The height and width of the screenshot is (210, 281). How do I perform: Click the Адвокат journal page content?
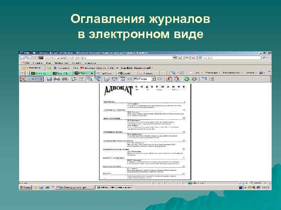click(x=145, y=131)
